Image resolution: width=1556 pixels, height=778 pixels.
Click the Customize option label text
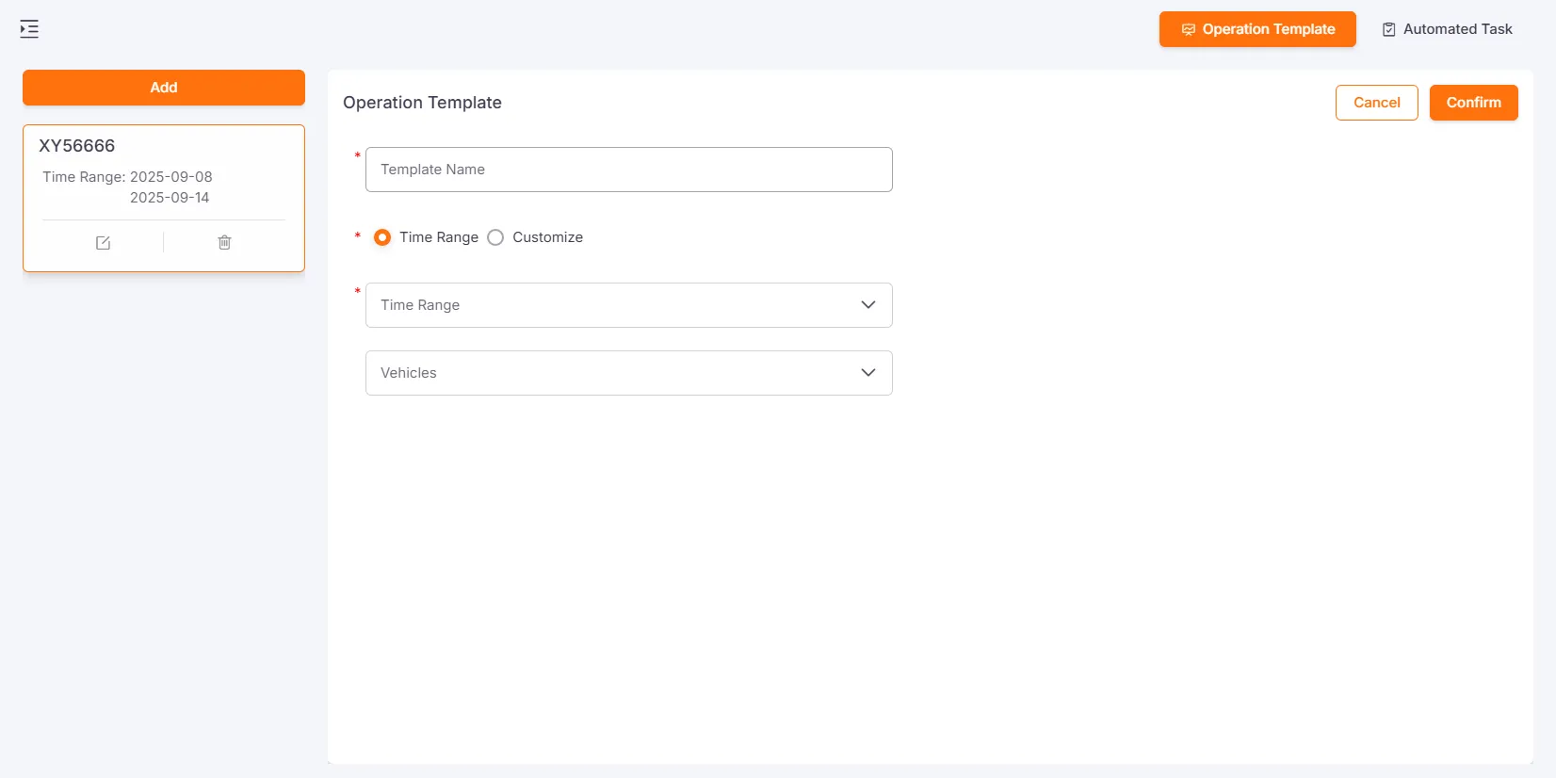pos(547,237)
